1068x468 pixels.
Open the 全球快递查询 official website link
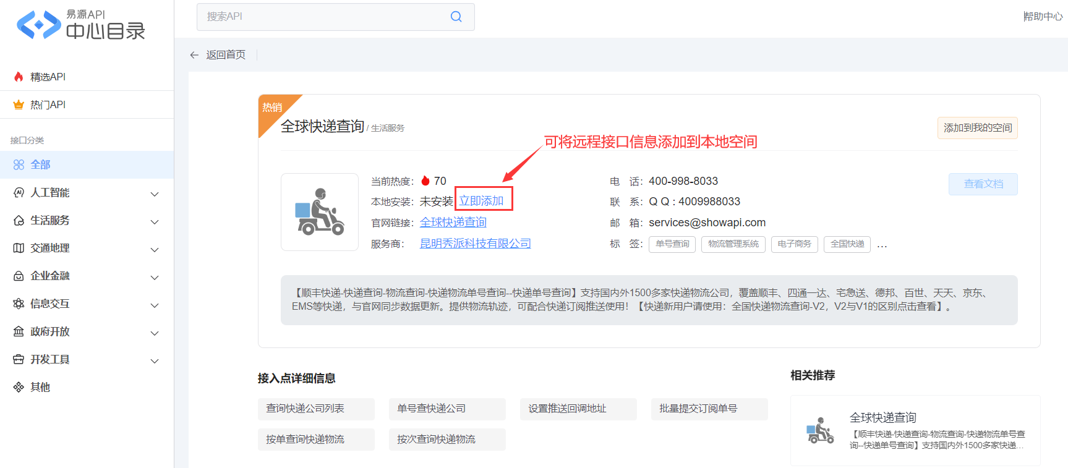point(453,222)
